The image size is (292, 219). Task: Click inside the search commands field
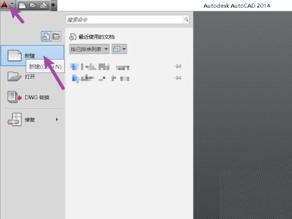click(x=124, y=20)
